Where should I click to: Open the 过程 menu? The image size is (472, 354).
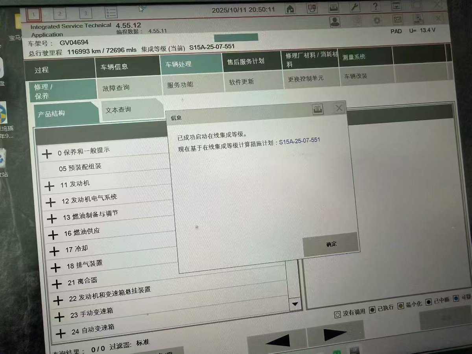click(59, 69)
